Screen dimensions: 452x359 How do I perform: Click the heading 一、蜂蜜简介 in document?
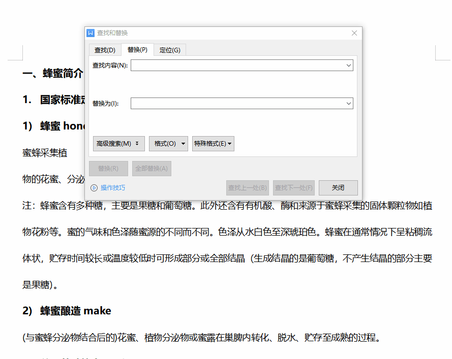pos(53,73)
